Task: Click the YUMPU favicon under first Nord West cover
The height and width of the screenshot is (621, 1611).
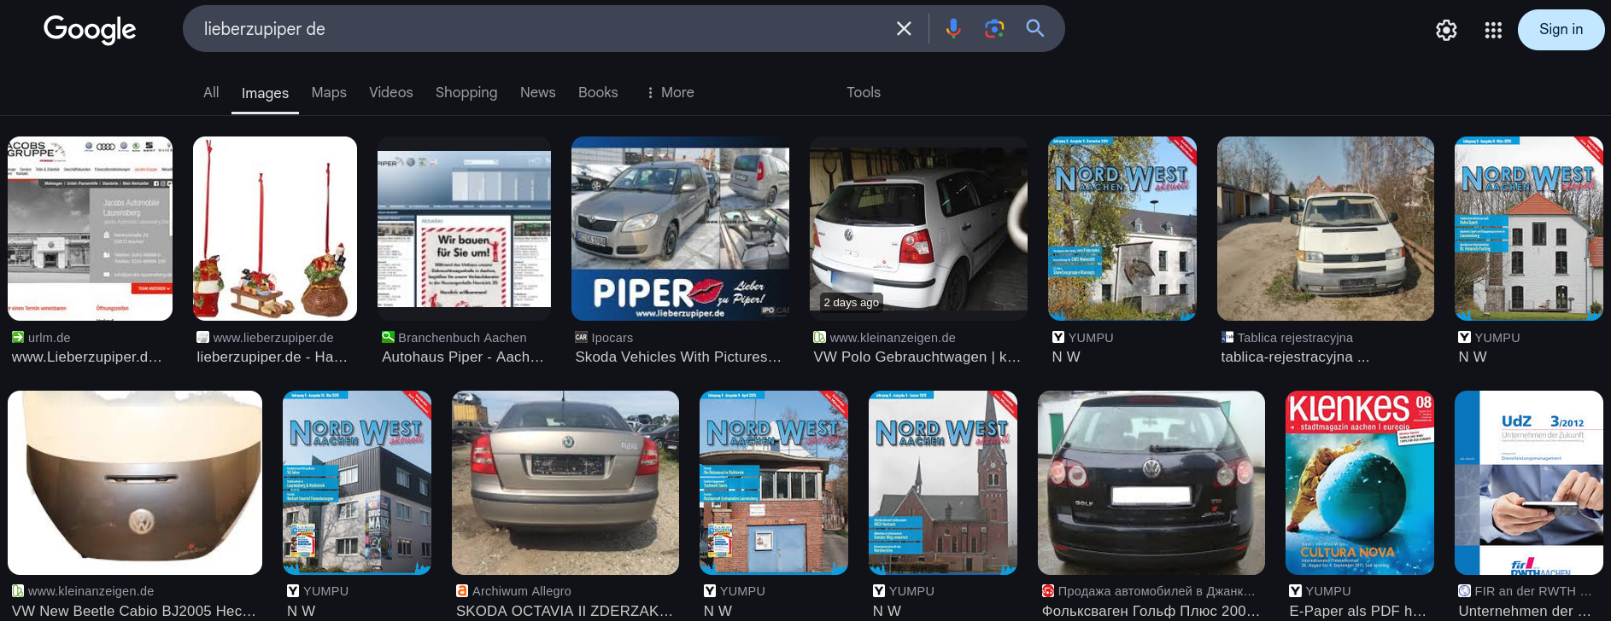Action: tap(1058, 338)
